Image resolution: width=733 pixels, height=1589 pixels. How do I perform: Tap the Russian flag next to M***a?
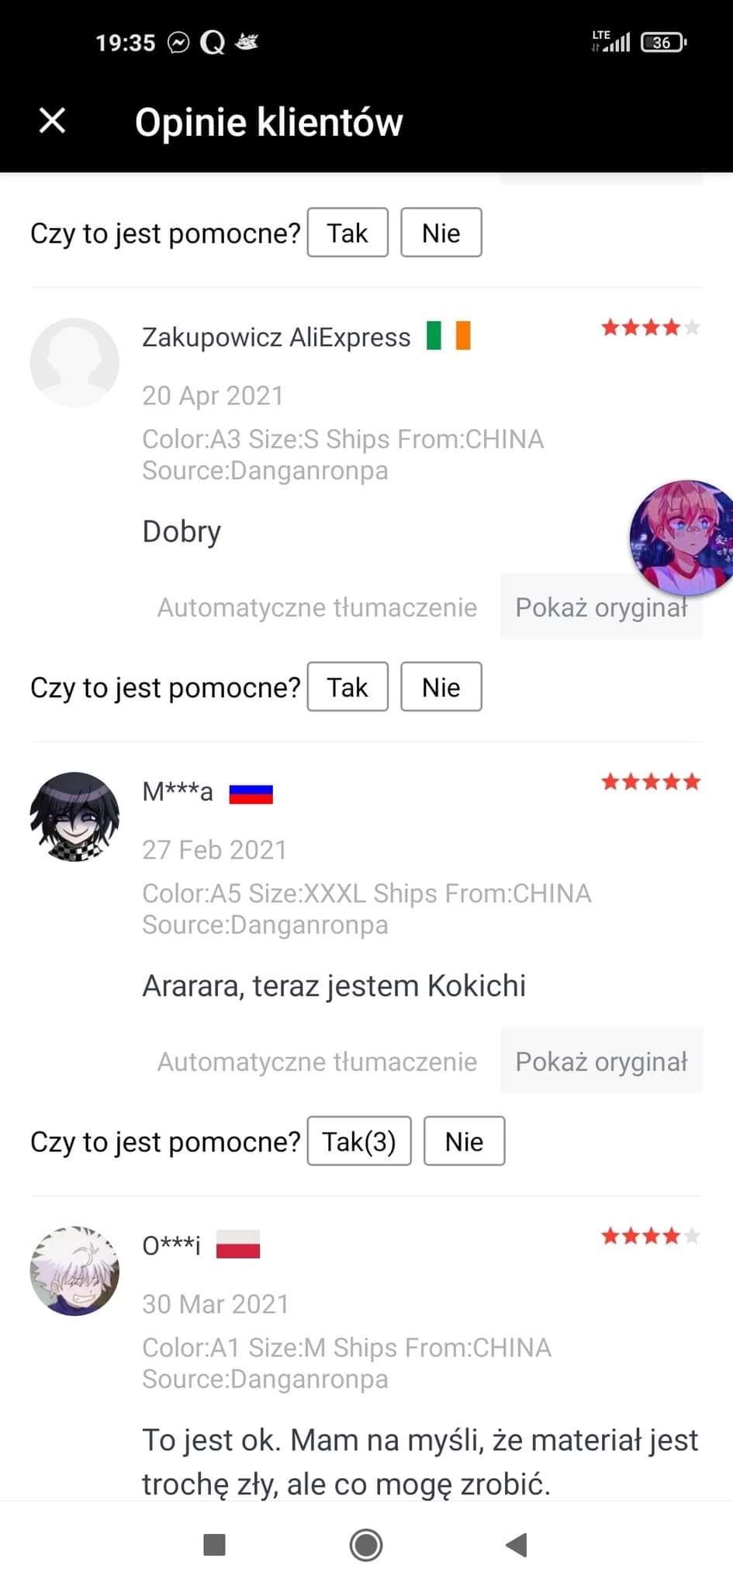pyautogui.click(x=251, y=793)
